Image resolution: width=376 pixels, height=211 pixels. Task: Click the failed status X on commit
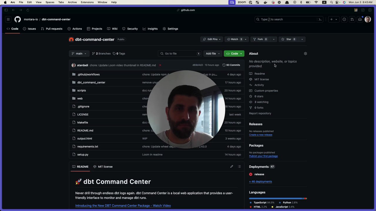point(160,65)
